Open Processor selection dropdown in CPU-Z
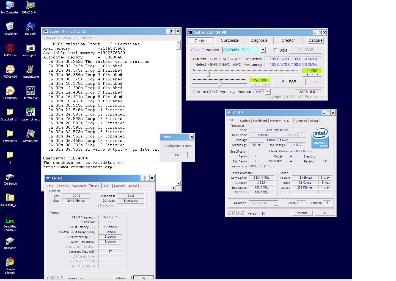Image resolution: width=396 pixels, height=281 pixels. 276,203
